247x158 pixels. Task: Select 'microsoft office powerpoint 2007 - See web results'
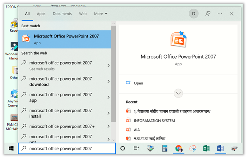[x=65, y=66]
